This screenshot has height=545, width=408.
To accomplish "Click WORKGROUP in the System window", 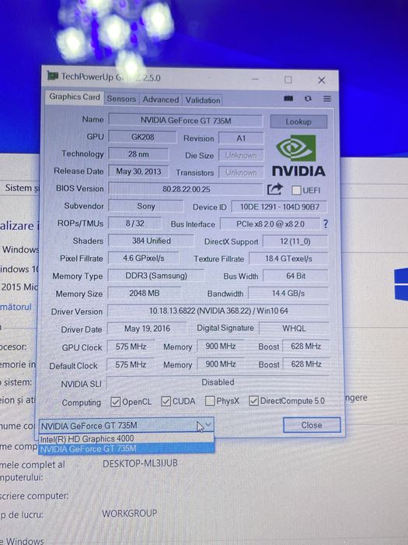I will click(x=130, y=513).
